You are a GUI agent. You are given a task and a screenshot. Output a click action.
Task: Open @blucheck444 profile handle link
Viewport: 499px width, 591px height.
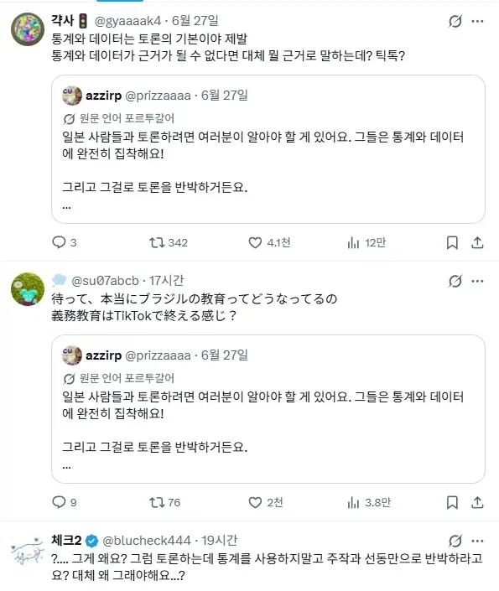[x=147, y=541]
